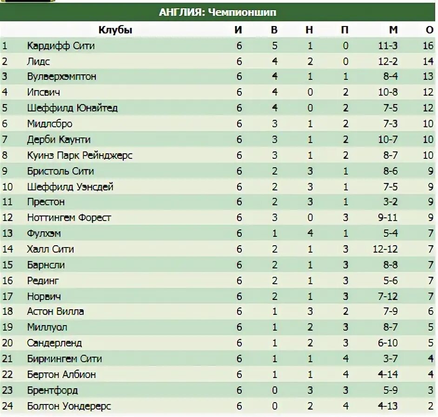This screenshot has height=417, width=438.
Task: Select the Клубы column header
Action: 115,30
